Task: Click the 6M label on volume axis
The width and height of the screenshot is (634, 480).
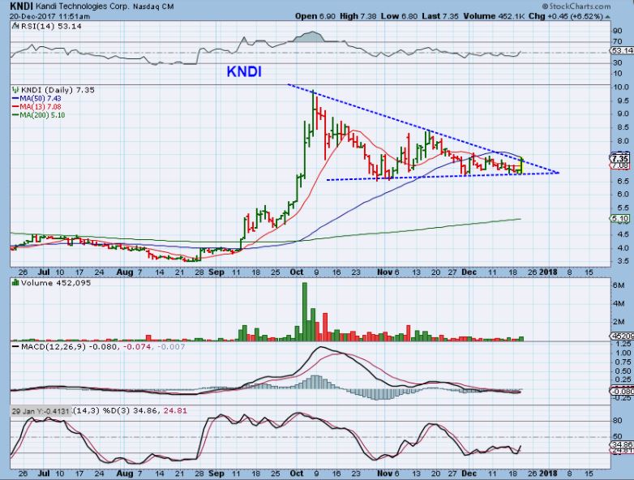Action: pyautogui.click(x=619, y=285)
